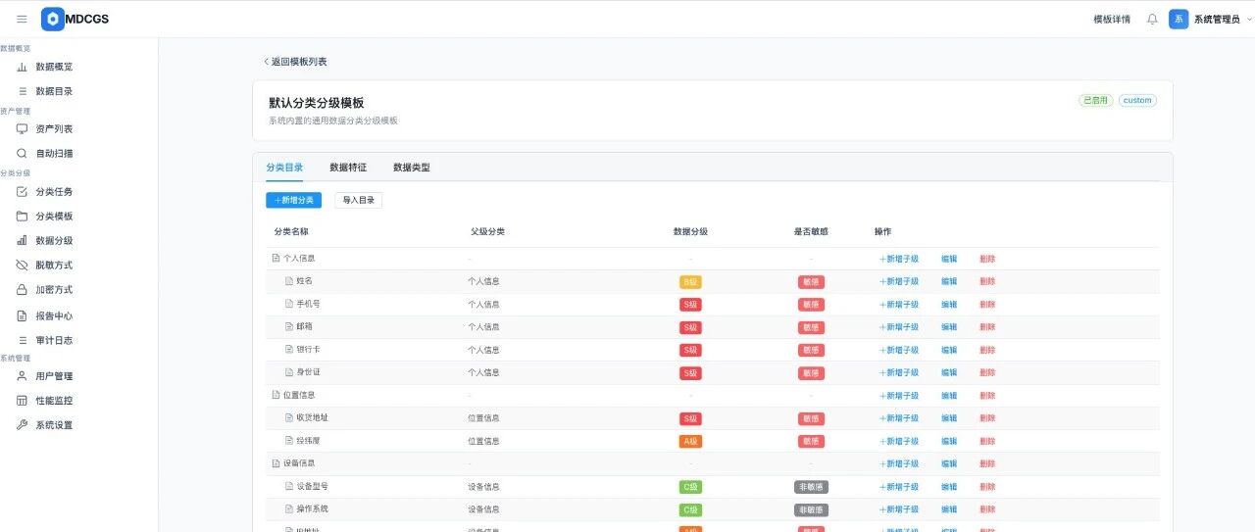
Task: Click the A级 tag in the 经纬度 row
Action: [690, 441]
